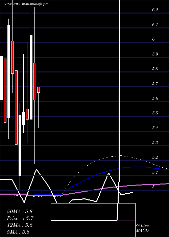The width and height of the screenshot is (169, 237).
Task: Click the small white candle body near 5.5
Action: [x=24, y=118]
